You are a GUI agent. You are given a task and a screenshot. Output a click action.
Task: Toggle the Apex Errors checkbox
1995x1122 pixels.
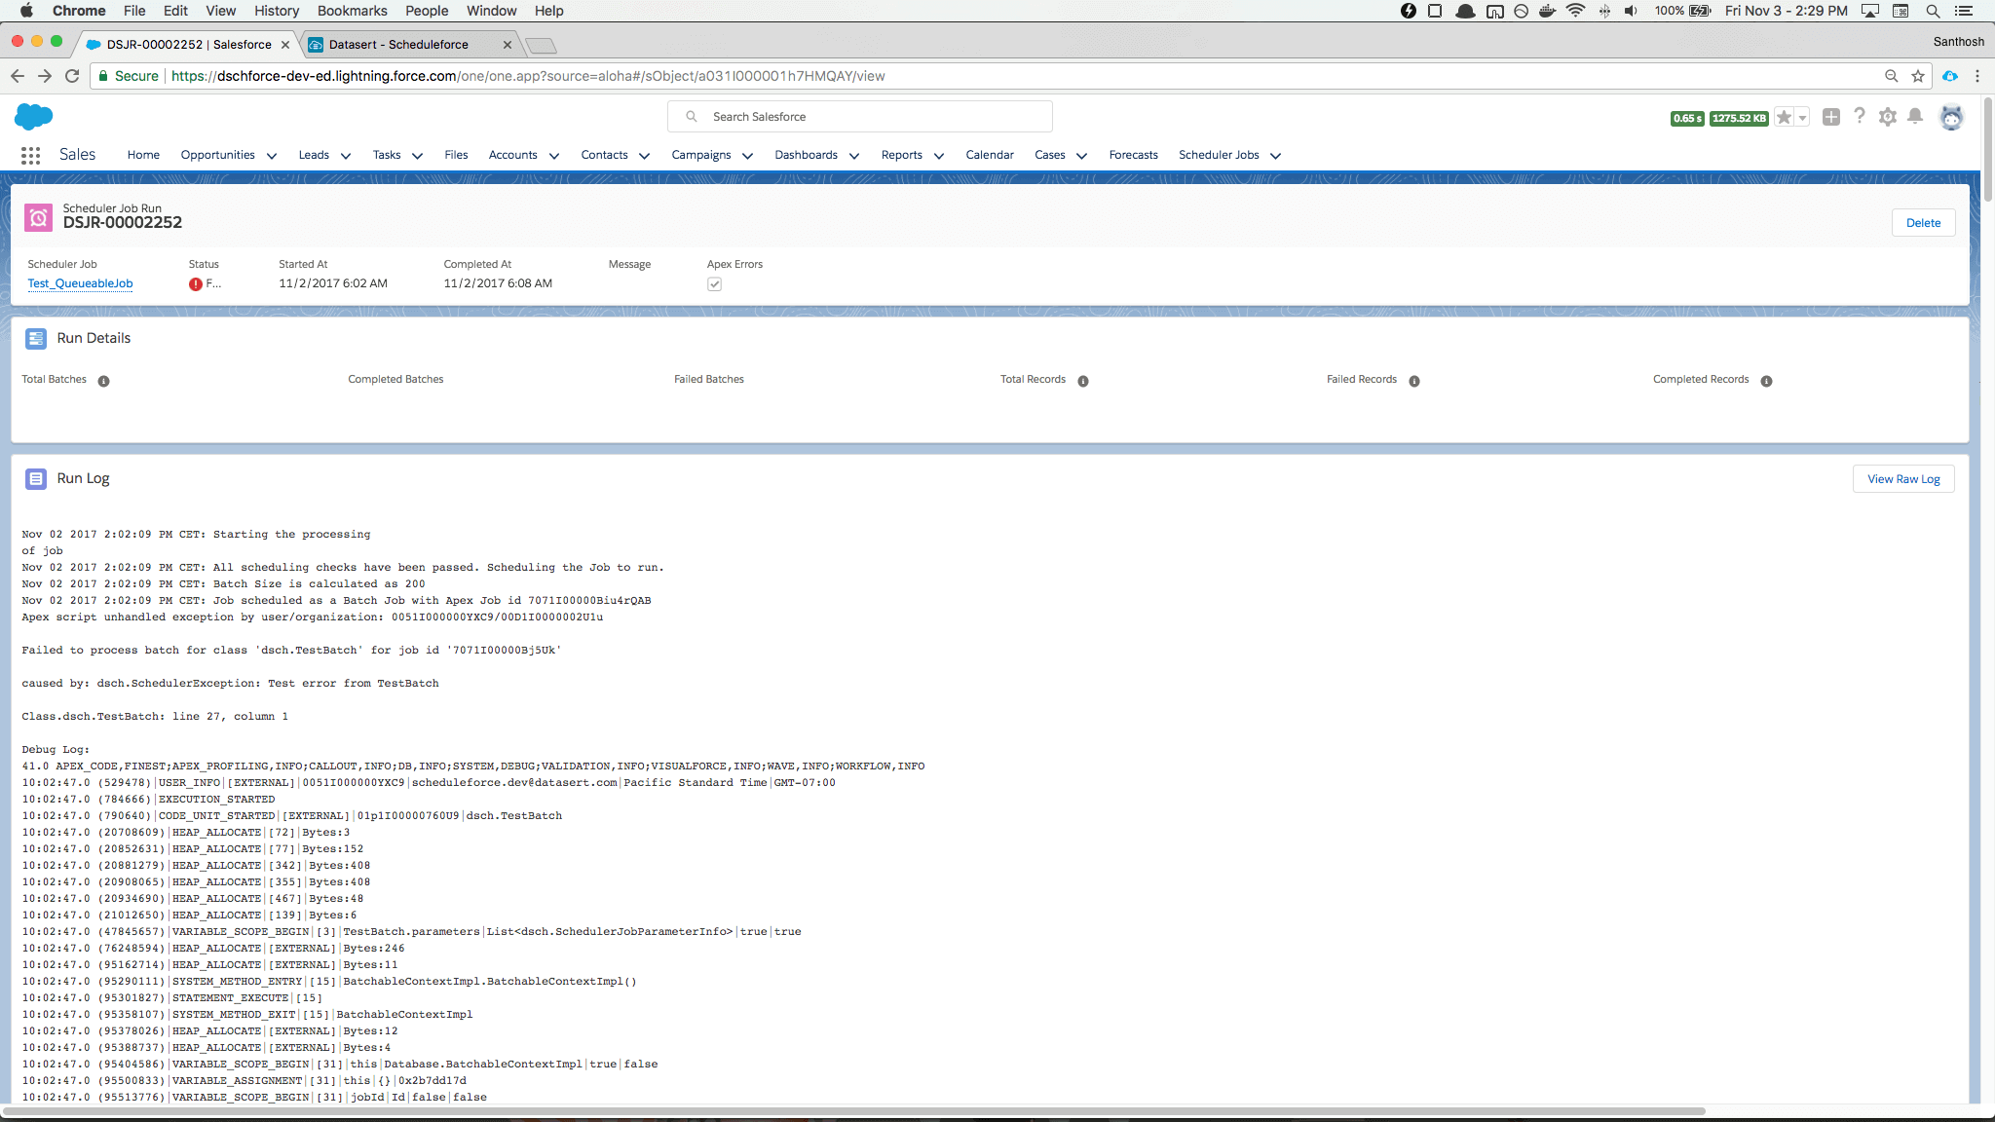[714, 284]
